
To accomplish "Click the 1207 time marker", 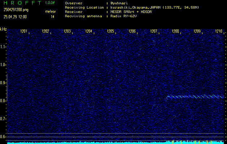I will pos(154,31).
